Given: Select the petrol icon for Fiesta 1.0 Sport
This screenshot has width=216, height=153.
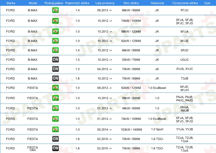Looking at the screenshot, I should tap(55, 130).
